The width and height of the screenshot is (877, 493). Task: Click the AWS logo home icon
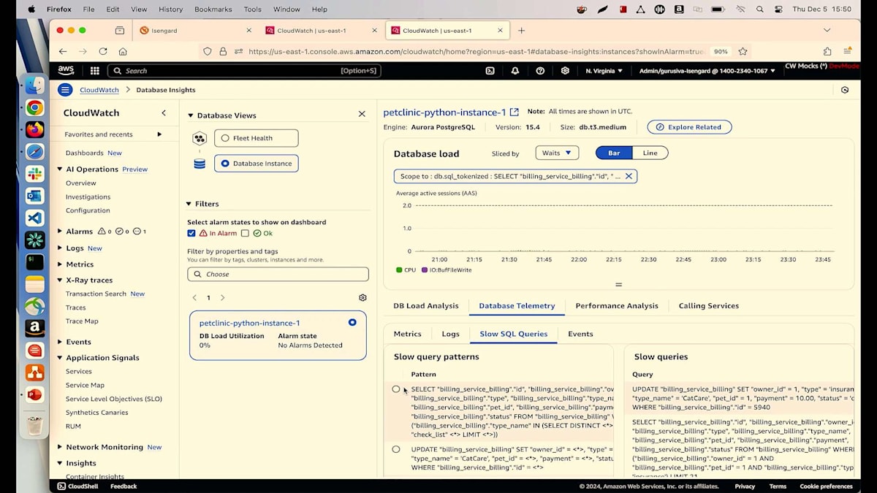(66, 71)
